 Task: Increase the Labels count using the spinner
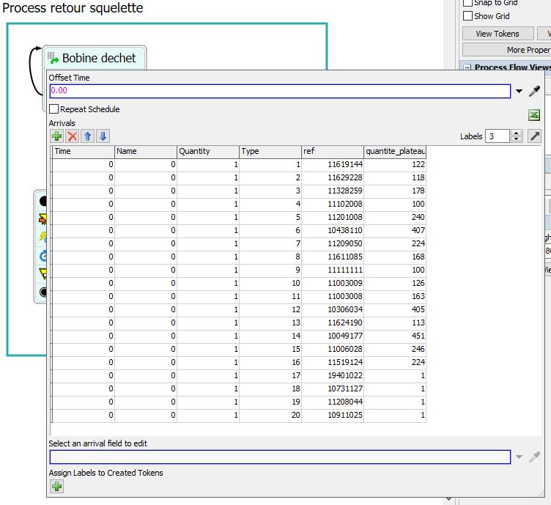point(516,133)
